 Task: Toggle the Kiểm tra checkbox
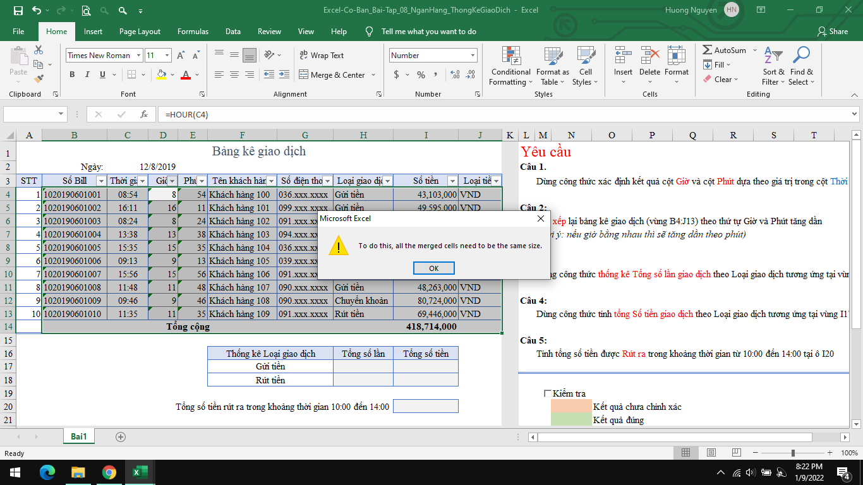[548, 393]
